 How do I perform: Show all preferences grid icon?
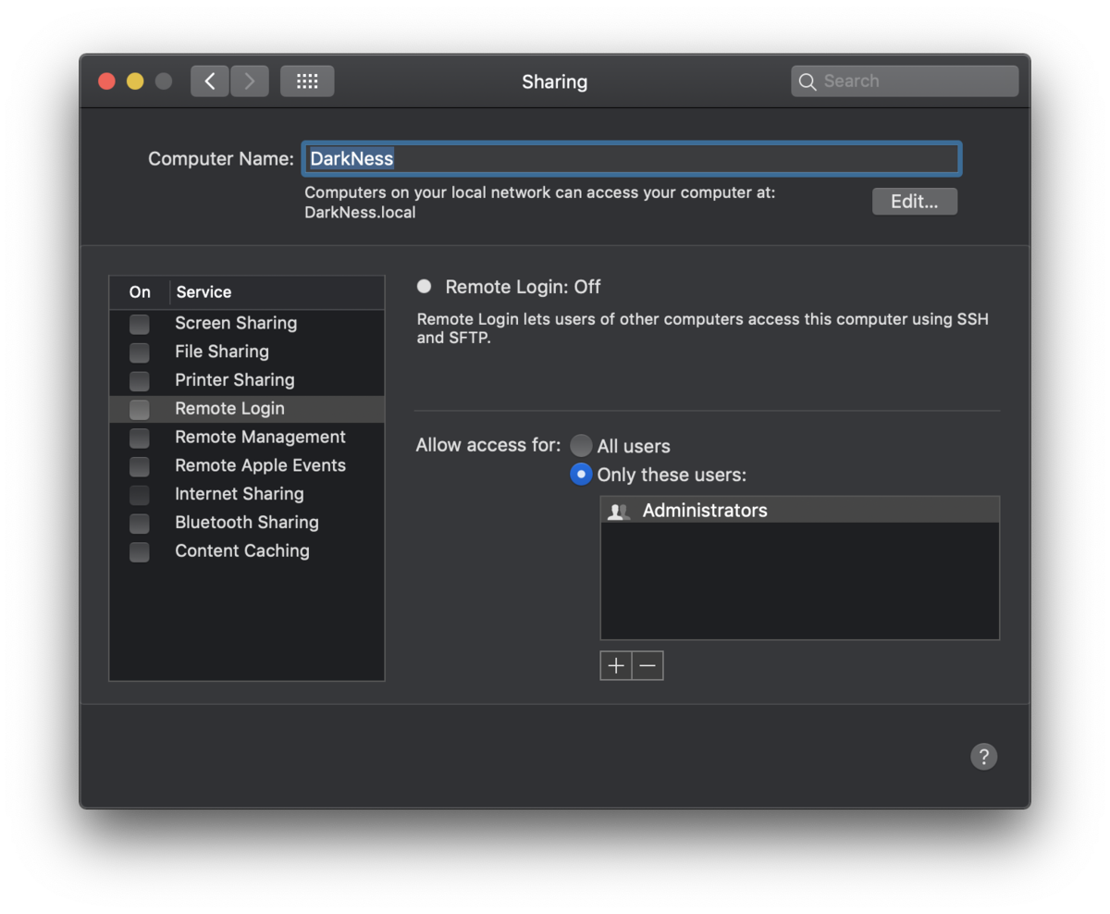click(x=307, y=81)
